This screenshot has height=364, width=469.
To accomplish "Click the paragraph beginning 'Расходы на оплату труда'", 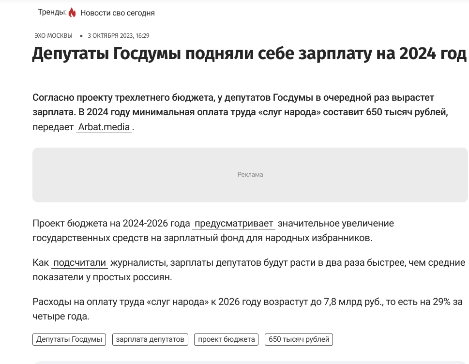I will point(247,309).
